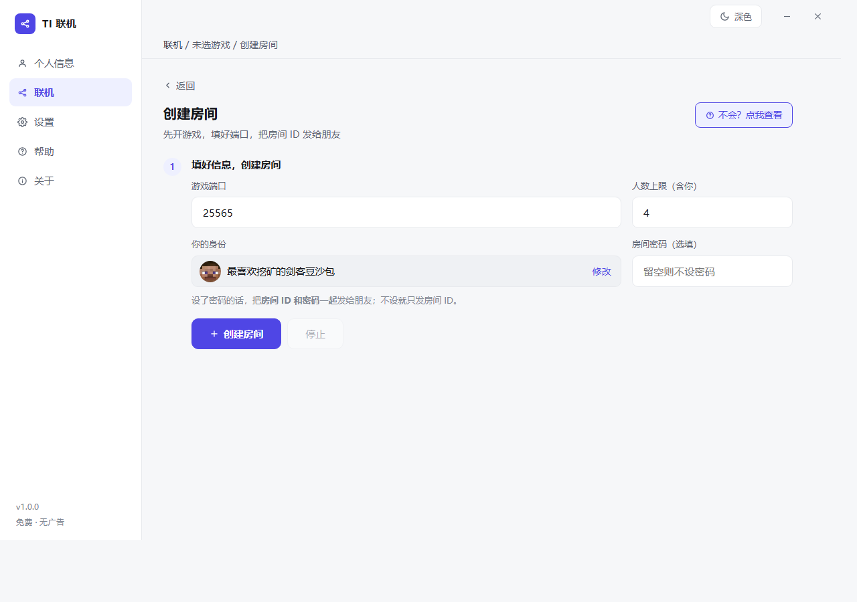857x602 pixels.
Task: Focus the 人数上限 input field
Action: coord(712,213)
